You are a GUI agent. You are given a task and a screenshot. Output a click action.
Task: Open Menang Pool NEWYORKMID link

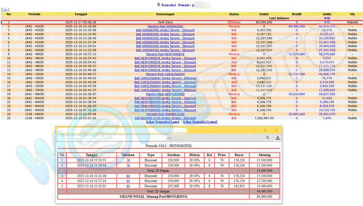[165, 94]
